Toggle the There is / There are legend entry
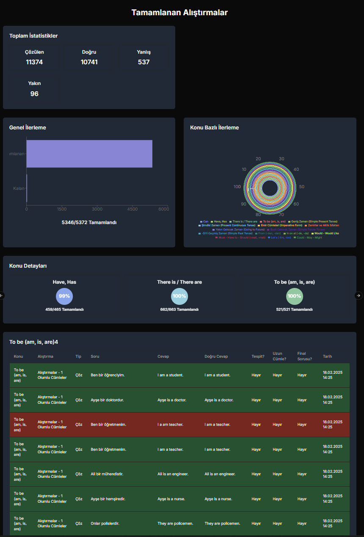The height and width of the screenshot is (537, 364). click(243, 222)
